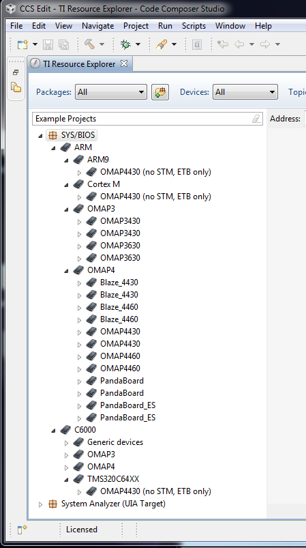The width and height of the screenshot is (306, 548).
Task: Click the chip icon beside ARM9
Action: click(78, 160)
